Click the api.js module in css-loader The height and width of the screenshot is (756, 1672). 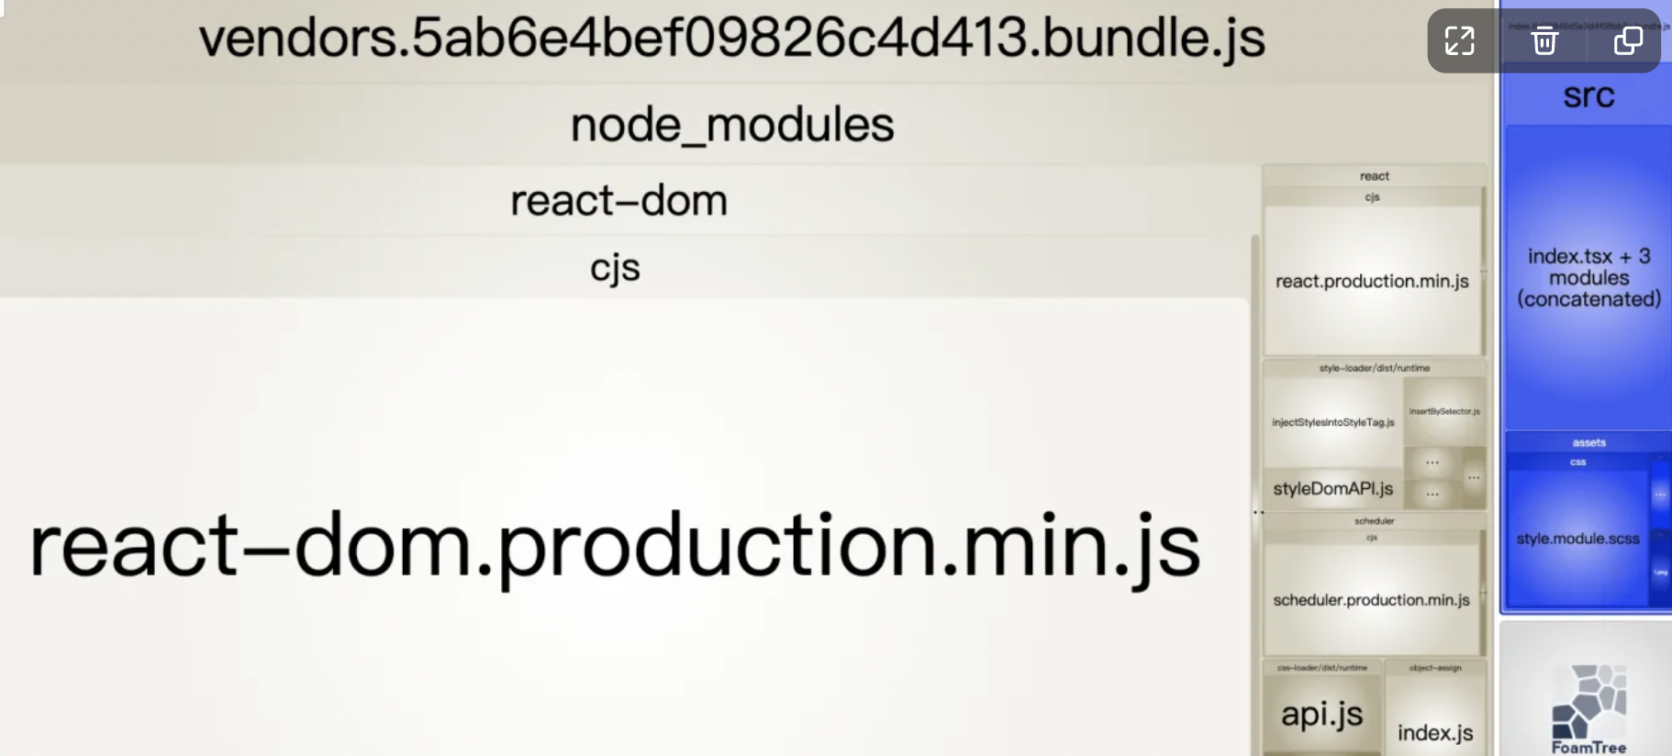coord(1322,714)
